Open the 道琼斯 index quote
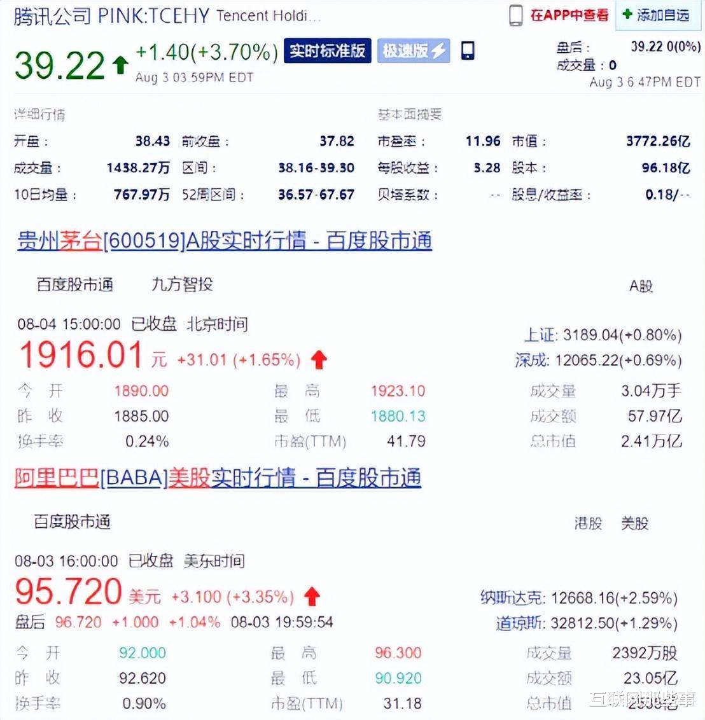The height and width of the screenshot is (720, 705). 587,623
